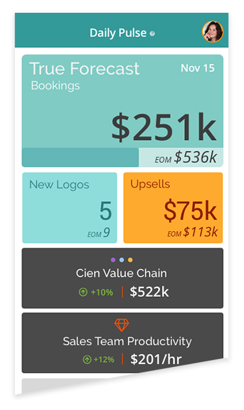Screen dimensions: 244x410
Task: Click the green up-arrow next to +10%
Action: 83,292
